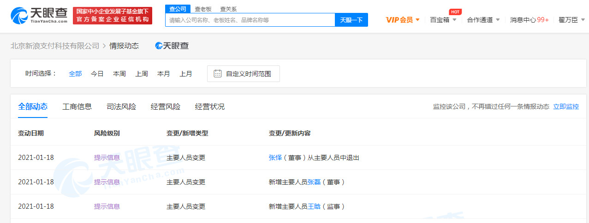Click the red official credit agency banner
This screenshot has width=589, height=223.
pyautogui.click(x=113, y=16)
